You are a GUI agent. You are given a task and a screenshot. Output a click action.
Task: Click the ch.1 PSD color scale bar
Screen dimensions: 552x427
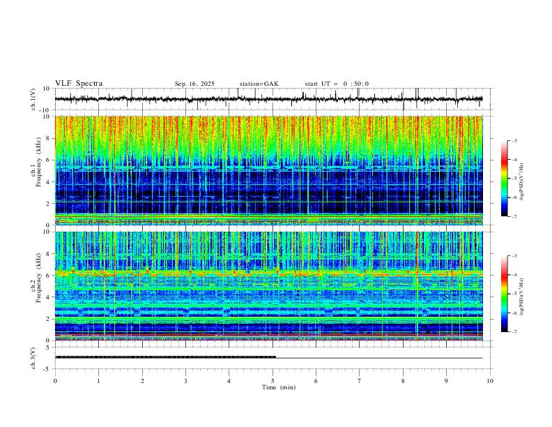tap(504, 179)
